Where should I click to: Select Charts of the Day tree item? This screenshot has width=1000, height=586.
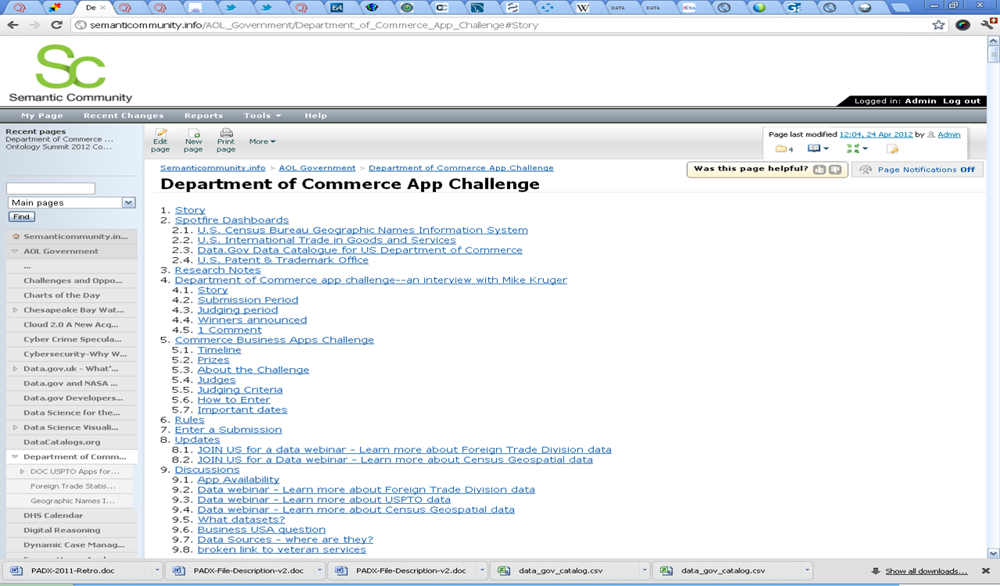point(62,295)
